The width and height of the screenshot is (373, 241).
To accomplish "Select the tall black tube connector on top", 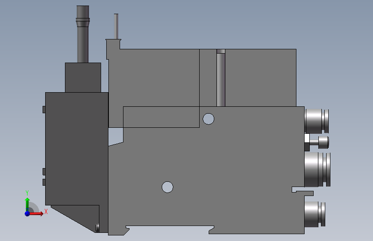I will click(x=83, y=34).
